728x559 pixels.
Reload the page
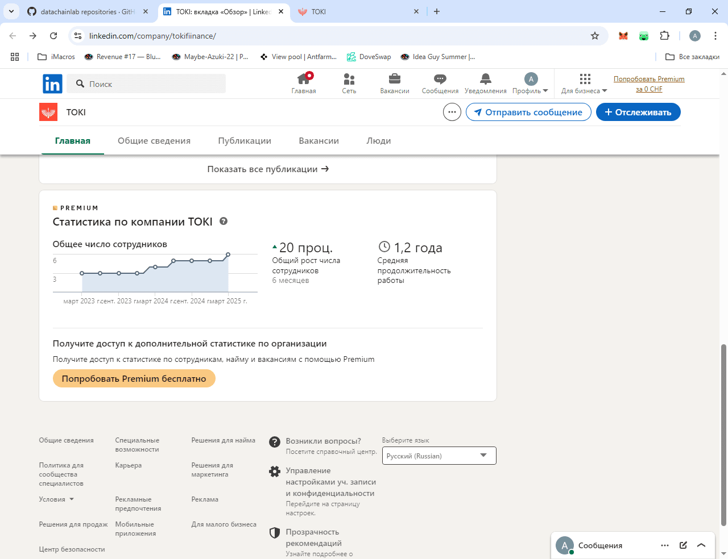53,36
